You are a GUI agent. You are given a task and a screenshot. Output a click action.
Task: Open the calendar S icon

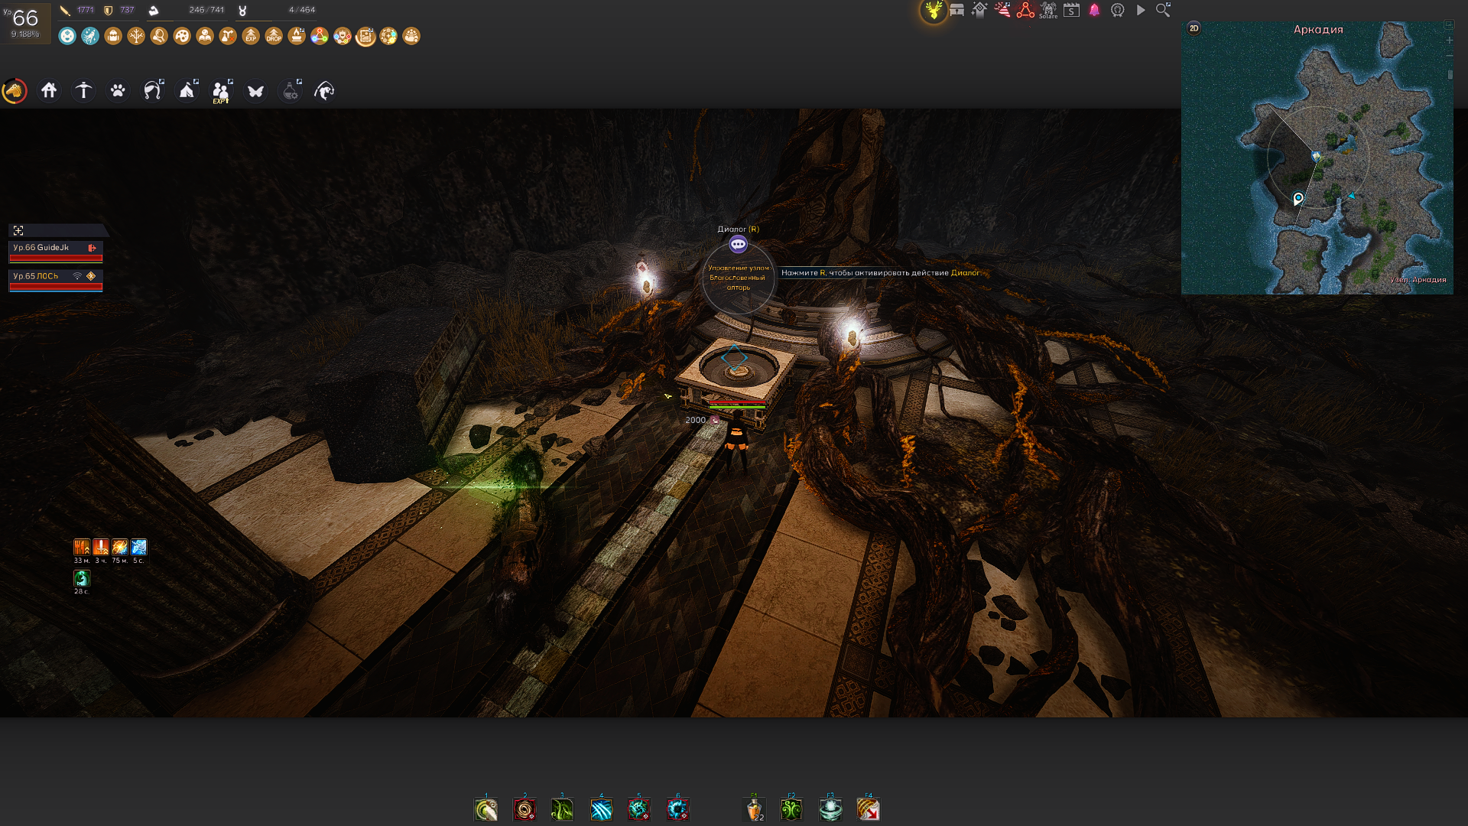[x=1071, y=10]
